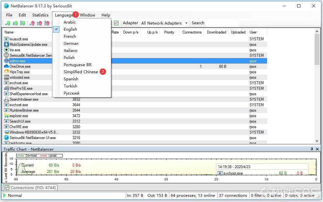Click the checkmark beside English
Image resolution: width=323 pixels, height=202 pixels.
point(56,29)
